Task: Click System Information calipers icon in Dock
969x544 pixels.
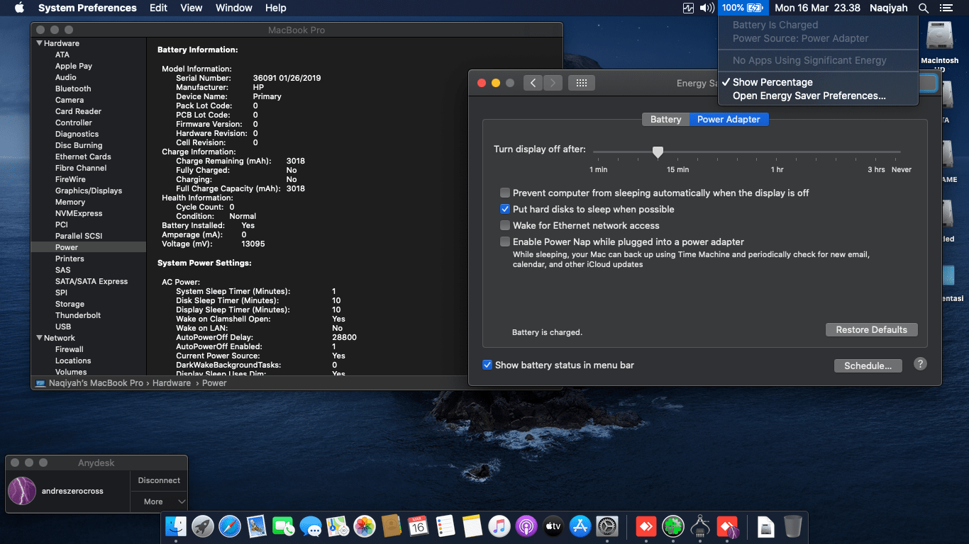Action: click(700, 526)
